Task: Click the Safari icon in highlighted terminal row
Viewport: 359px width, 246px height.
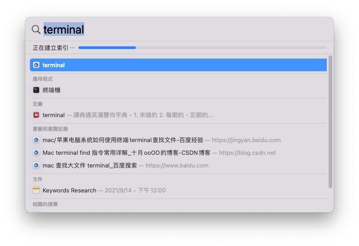Action: 36,65
